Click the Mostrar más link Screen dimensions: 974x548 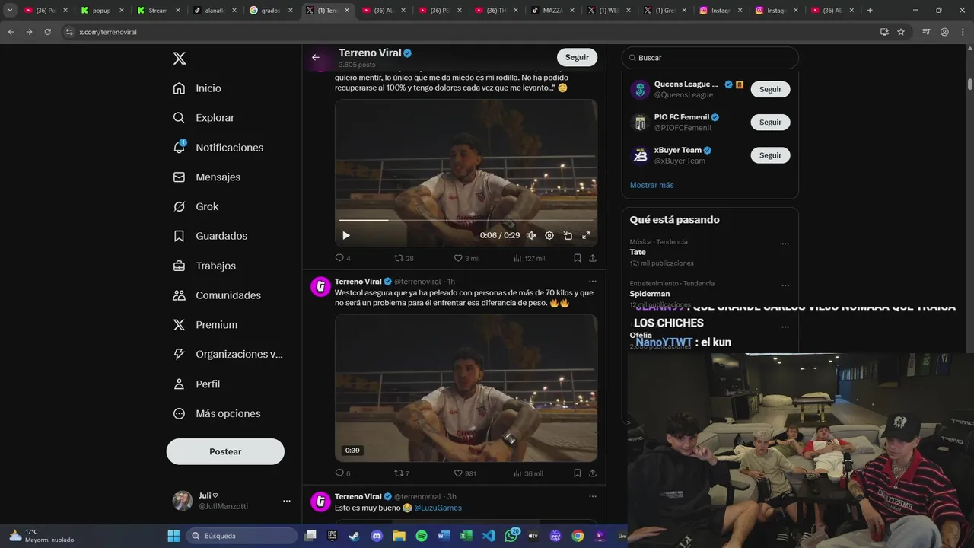click(651, 185)
